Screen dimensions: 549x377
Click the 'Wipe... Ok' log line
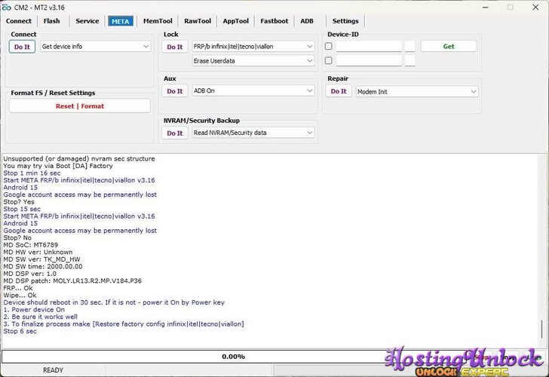(20, 295)
